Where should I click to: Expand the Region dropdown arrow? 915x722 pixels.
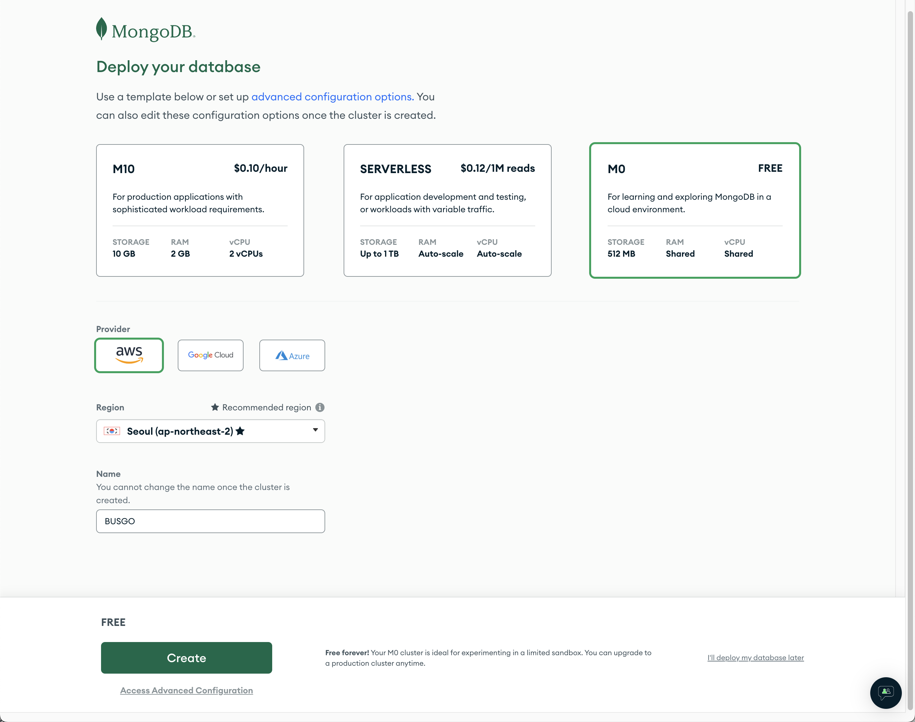pyautogui.click(x=315, y=430)
